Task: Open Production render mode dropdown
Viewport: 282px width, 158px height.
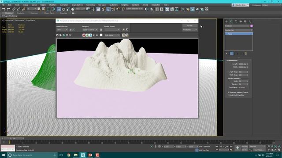Action: (x=190, y=30)
